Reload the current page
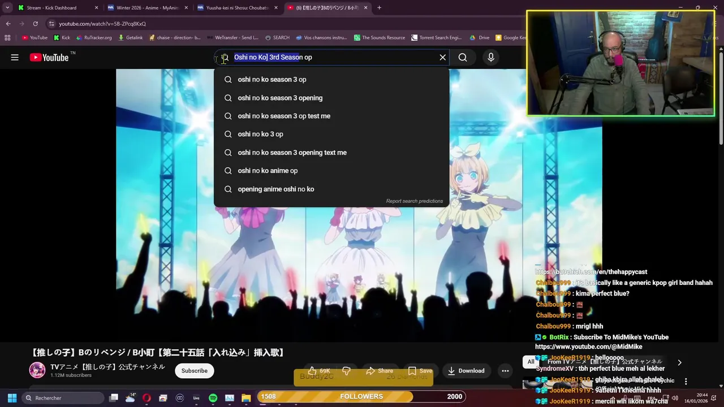The width and height of the screenshot is (724, 407). (x=35, y=24)
